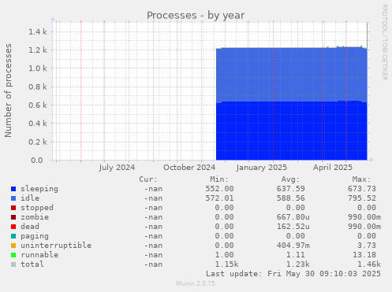Click the 'uninterruptible' legend label

tap(56, 246)
